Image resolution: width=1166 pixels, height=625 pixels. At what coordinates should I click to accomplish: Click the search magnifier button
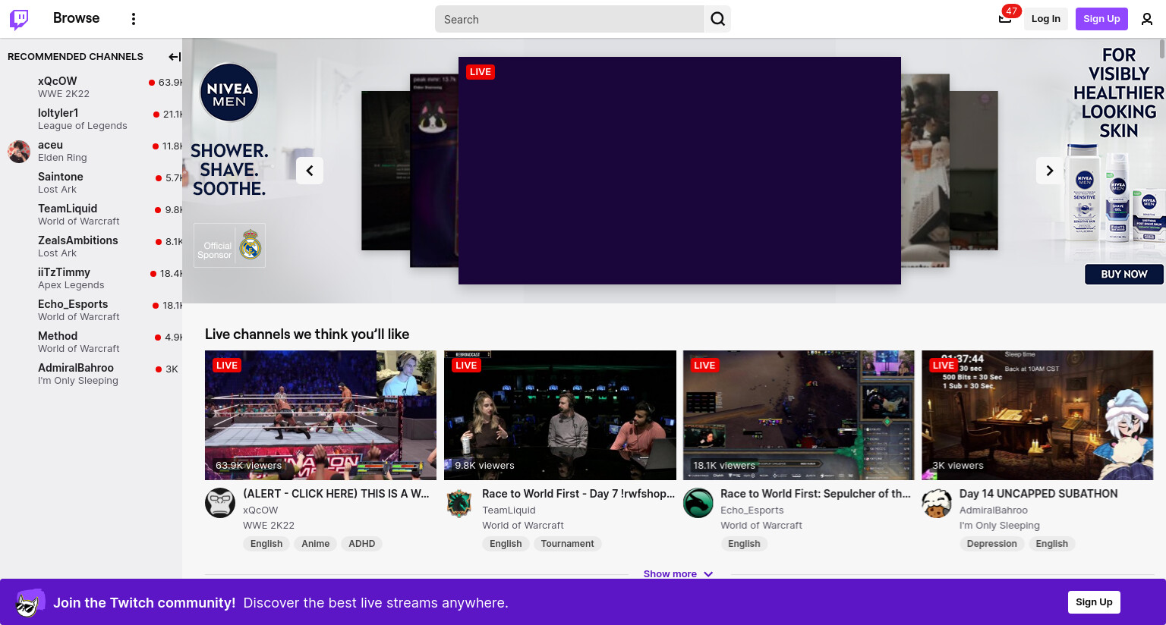(x=717, y=19)
